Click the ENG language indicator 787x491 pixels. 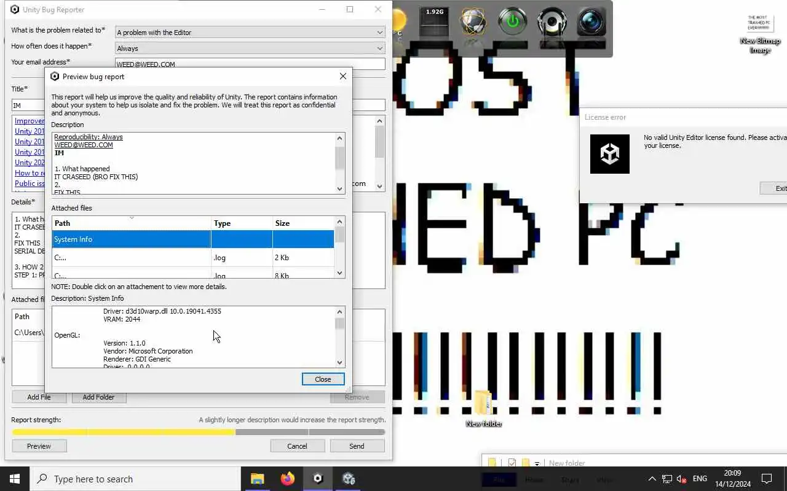(700, 479)
